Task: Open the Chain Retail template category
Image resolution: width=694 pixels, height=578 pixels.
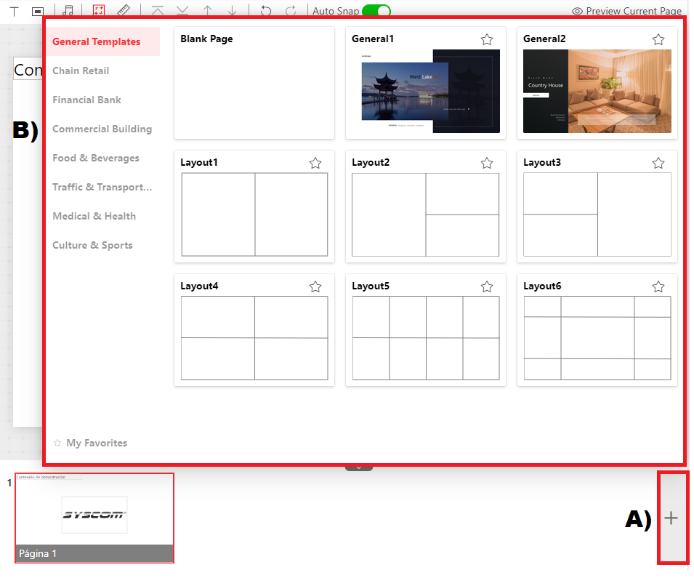Action: pos(81,71)
